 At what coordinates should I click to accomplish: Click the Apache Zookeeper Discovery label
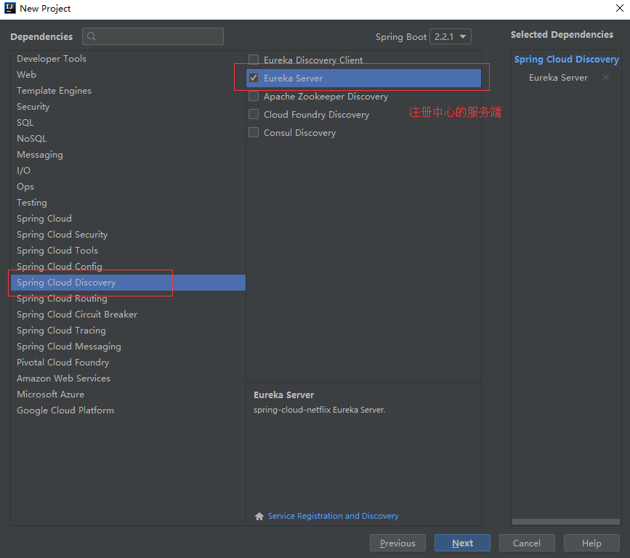(x=326, y=97)
